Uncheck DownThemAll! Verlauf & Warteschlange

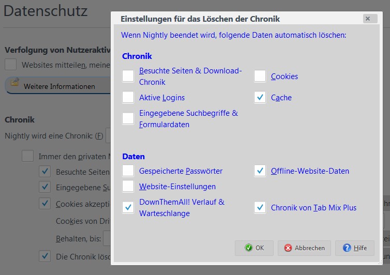[128, 207]
